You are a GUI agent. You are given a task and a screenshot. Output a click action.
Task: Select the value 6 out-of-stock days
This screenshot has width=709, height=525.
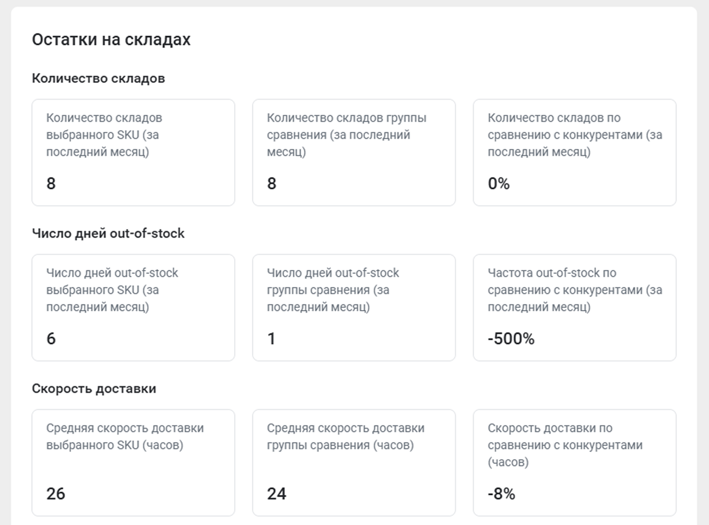point(51,339)
